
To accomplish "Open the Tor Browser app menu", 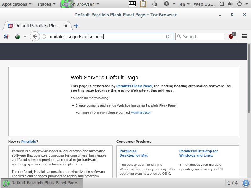I will [x=80, y=4].
